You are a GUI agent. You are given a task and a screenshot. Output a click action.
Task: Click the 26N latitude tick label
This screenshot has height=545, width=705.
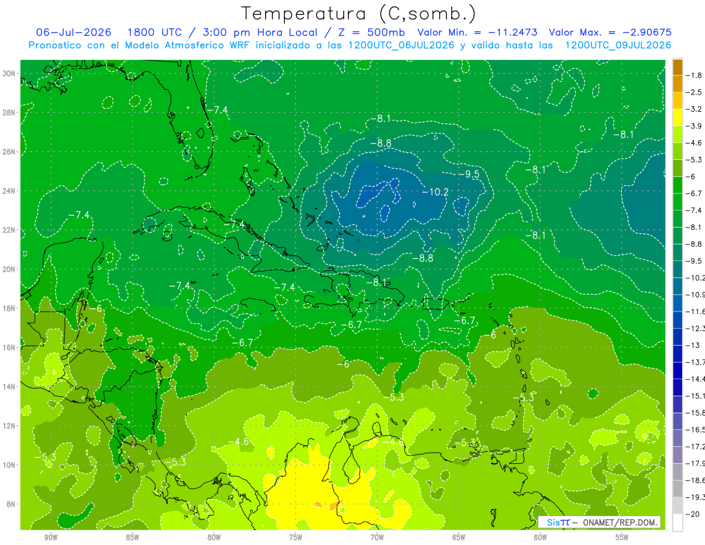[9, 152]
